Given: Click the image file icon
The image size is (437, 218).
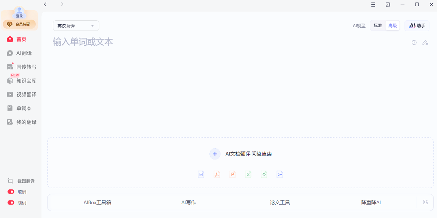Looking at the screenshot, I should (x=280, y=174).
